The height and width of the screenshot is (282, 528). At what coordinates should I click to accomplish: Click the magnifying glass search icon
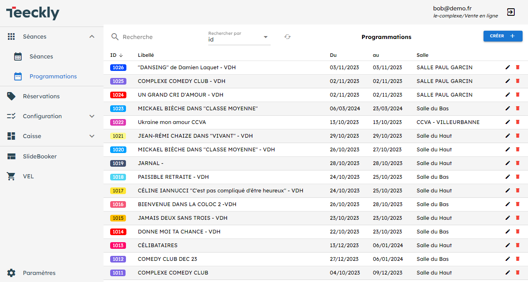tap(115, 37)
